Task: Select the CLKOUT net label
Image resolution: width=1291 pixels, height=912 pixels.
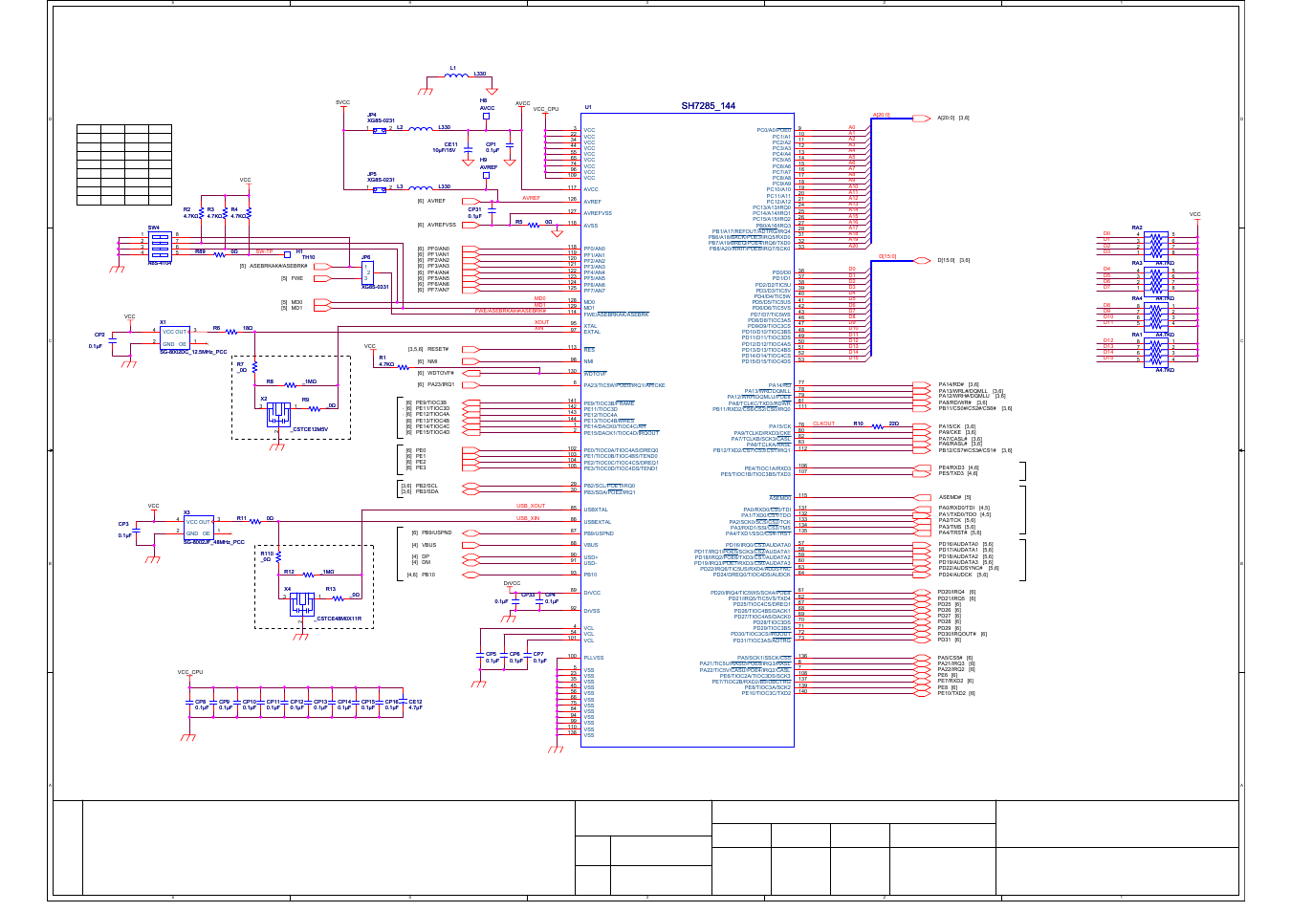Action: [823, 423]
